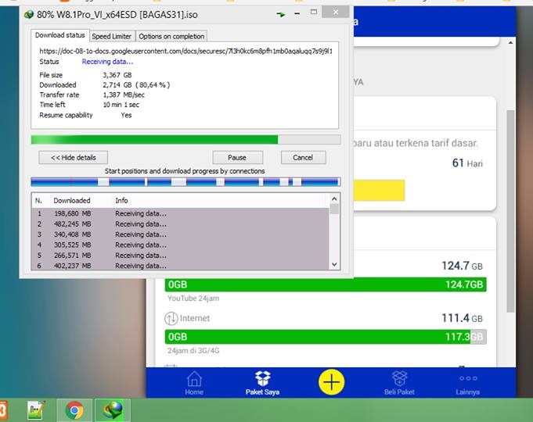Click connections list scroll up arrow

[334, 199]
